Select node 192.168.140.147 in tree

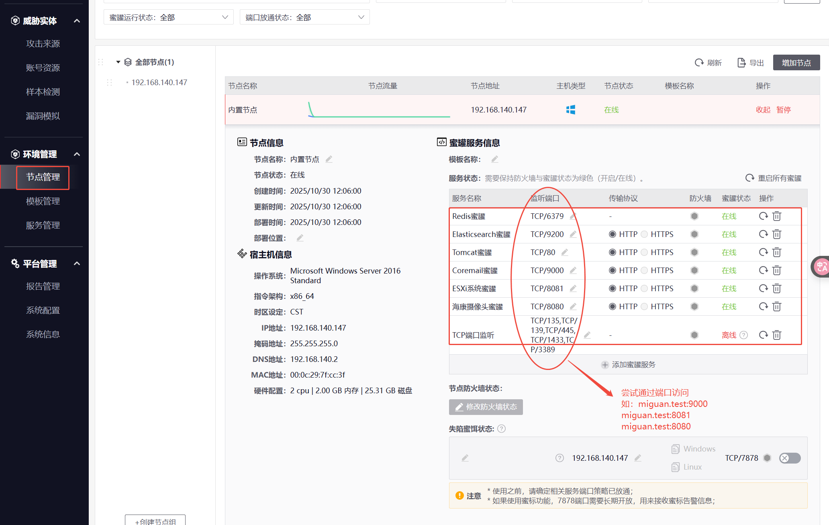159,82
